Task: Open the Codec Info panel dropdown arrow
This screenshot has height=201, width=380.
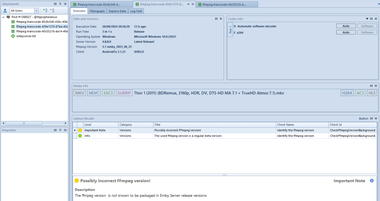Action: 367,19
